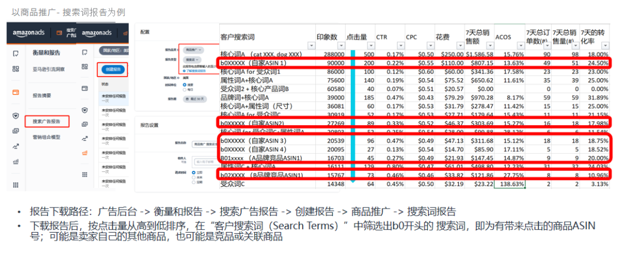618x264 pixels.
Task: Open the trend line icon in first sidebar
Action: 16,146
